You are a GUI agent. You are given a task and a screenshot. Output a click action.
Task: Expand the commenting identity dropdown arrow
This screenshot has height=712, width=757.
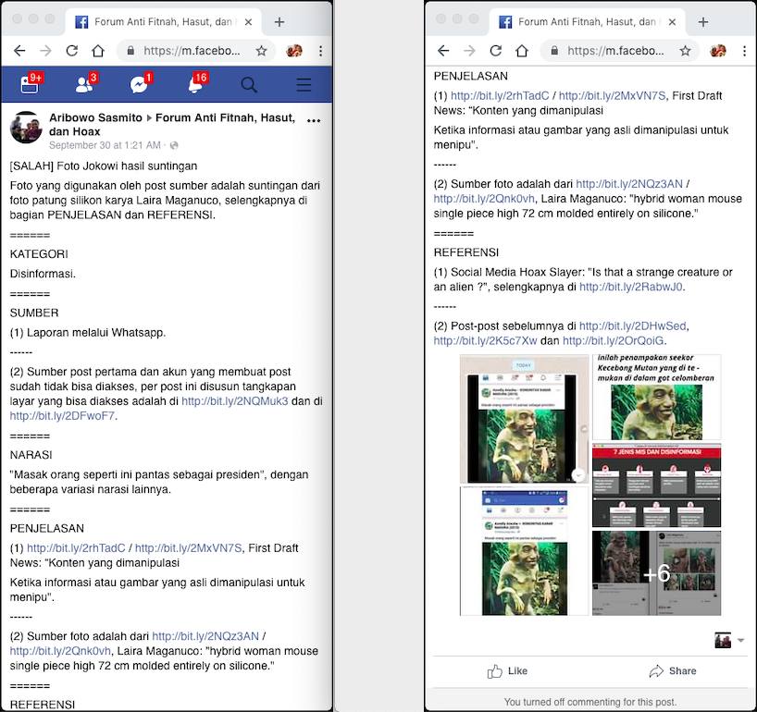click(x=740, y=641)
